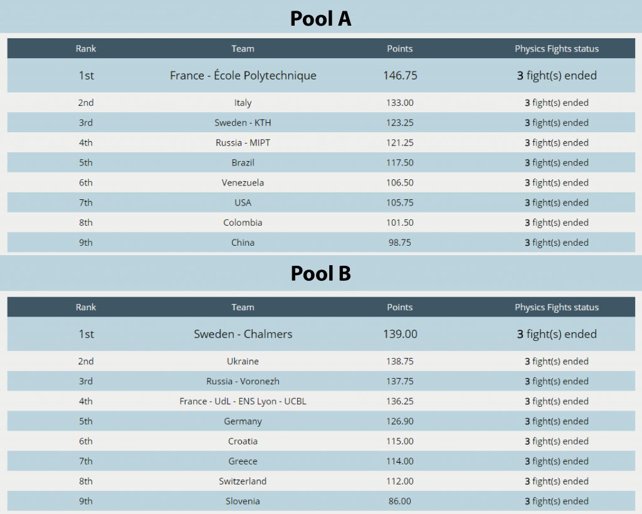
Task: Click the Germany team name
Action: 243,421
